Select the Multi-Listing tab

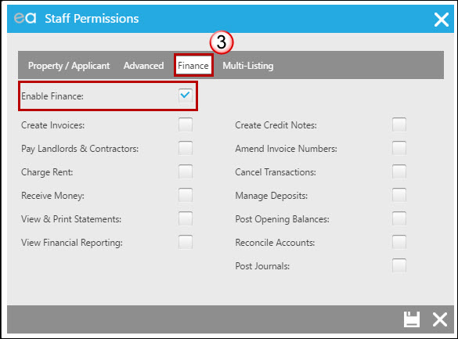[248, 66]
